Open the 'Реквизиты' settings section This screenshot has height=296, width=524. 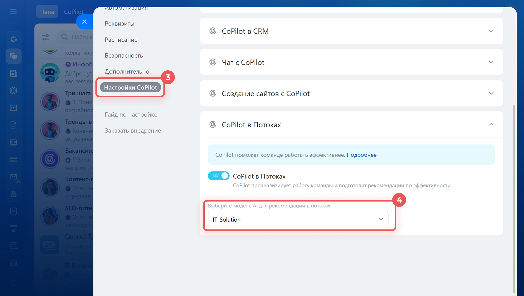120,24
